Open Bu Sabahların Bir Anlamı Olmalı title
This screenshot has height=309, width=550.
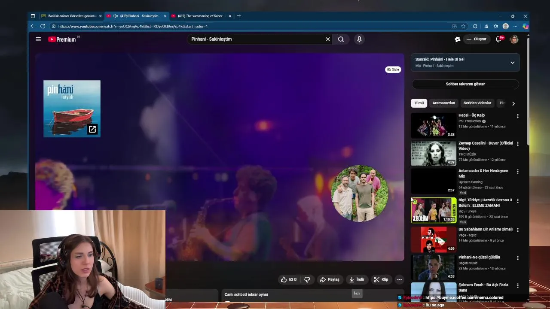(x=486, y=229)
